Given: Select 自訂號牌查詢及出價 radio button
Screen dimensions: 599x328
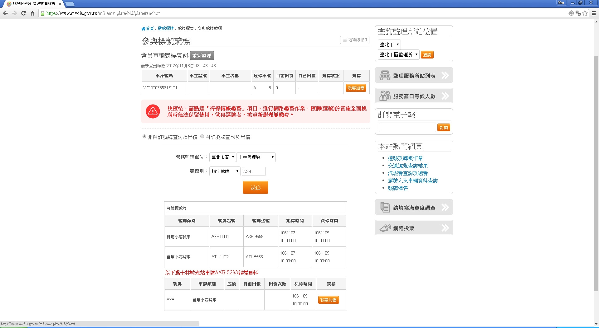Looking at the screenshot, I should pyautogui.click(x=202, y=137).
